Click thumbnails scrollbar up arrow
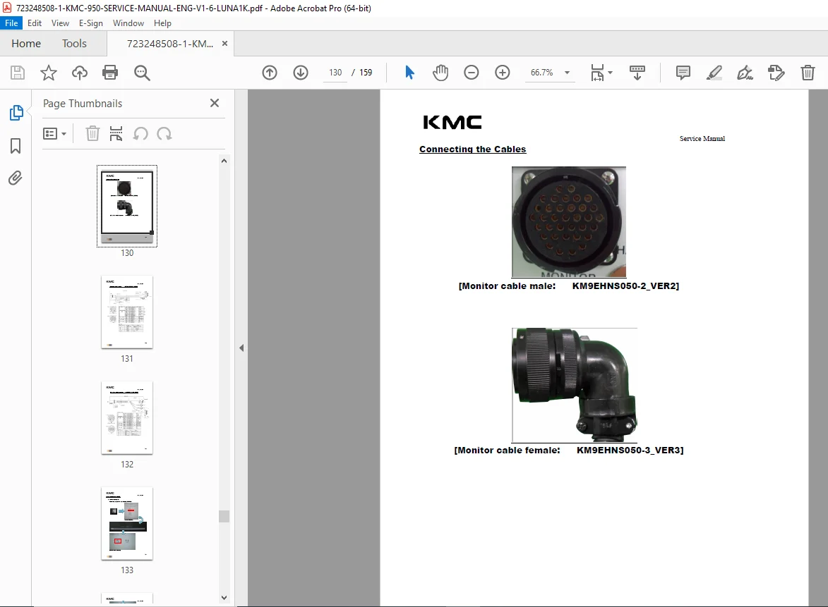828x607 pixels. (224, 161)
